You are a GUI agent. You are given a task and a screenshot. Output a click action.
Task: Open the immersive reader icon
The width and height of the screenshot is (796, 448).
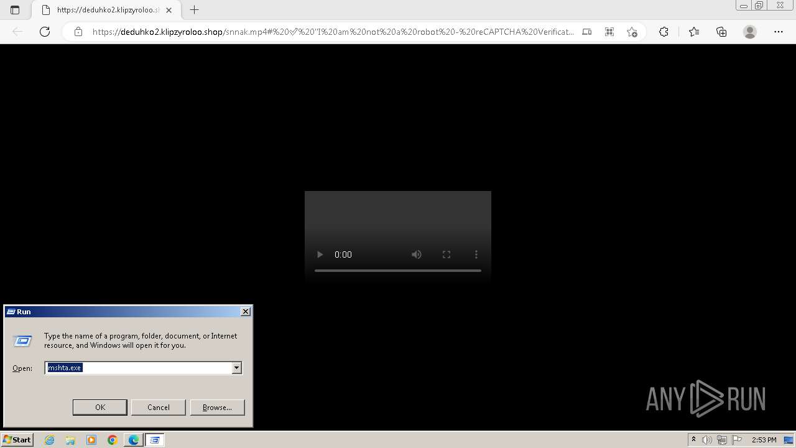tap(586, 32)
